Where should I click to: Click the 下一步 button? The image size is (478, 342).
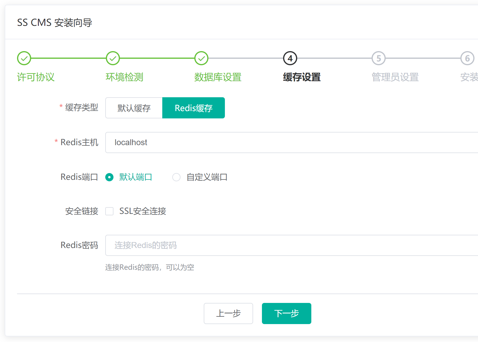(286, 313)
